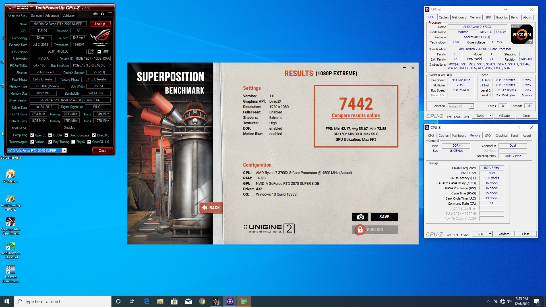Click Validate in the upper CPU-Z window
Screen dimensions: 546x307
point(504,116)
